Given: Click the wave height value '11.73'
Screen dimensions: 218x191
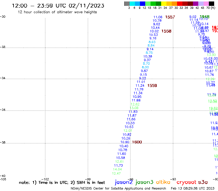Looking at the screenshot, I should (x=118, y=165).
